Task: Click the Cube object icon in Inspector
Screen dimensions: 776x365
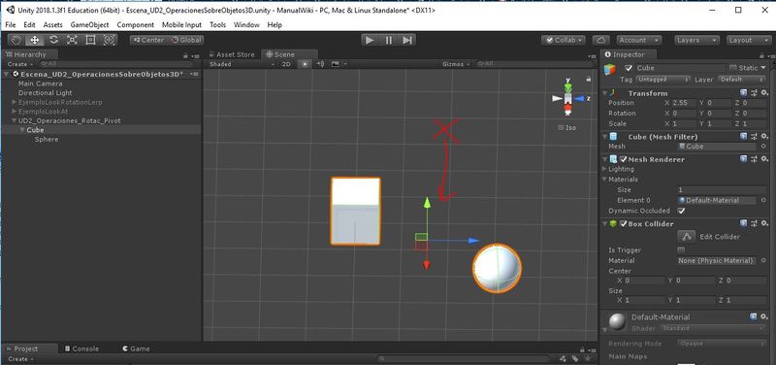Action: (x=610, y=69)
